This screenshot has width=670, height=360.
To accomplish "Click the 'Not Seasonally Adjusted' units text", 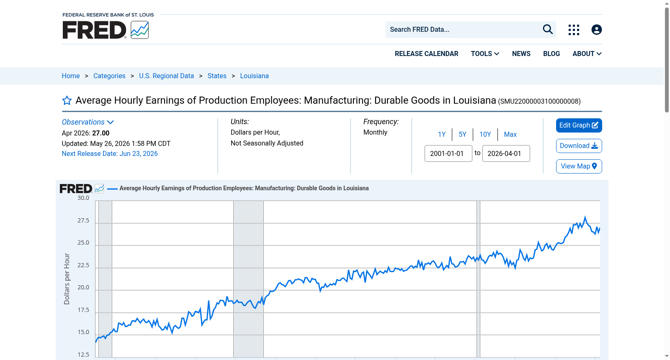I will (267, 143).
